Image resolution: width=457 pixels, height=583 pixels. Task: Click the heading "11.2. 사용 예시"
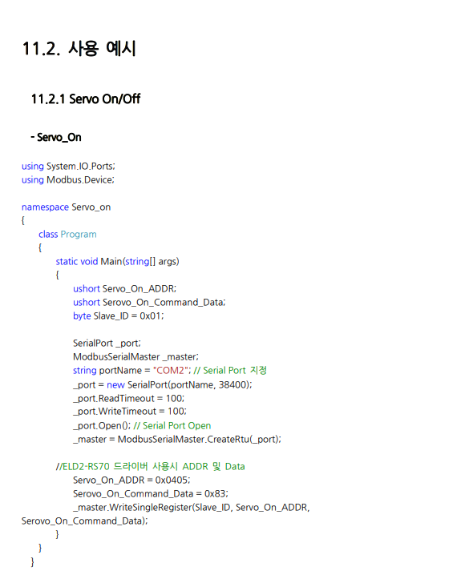tap(79, 48)
